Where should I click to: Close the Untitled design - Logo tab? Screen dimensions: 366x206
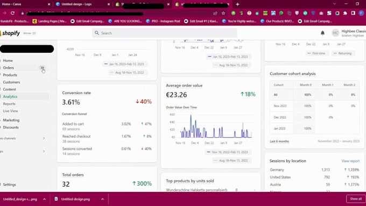[109, 4]
